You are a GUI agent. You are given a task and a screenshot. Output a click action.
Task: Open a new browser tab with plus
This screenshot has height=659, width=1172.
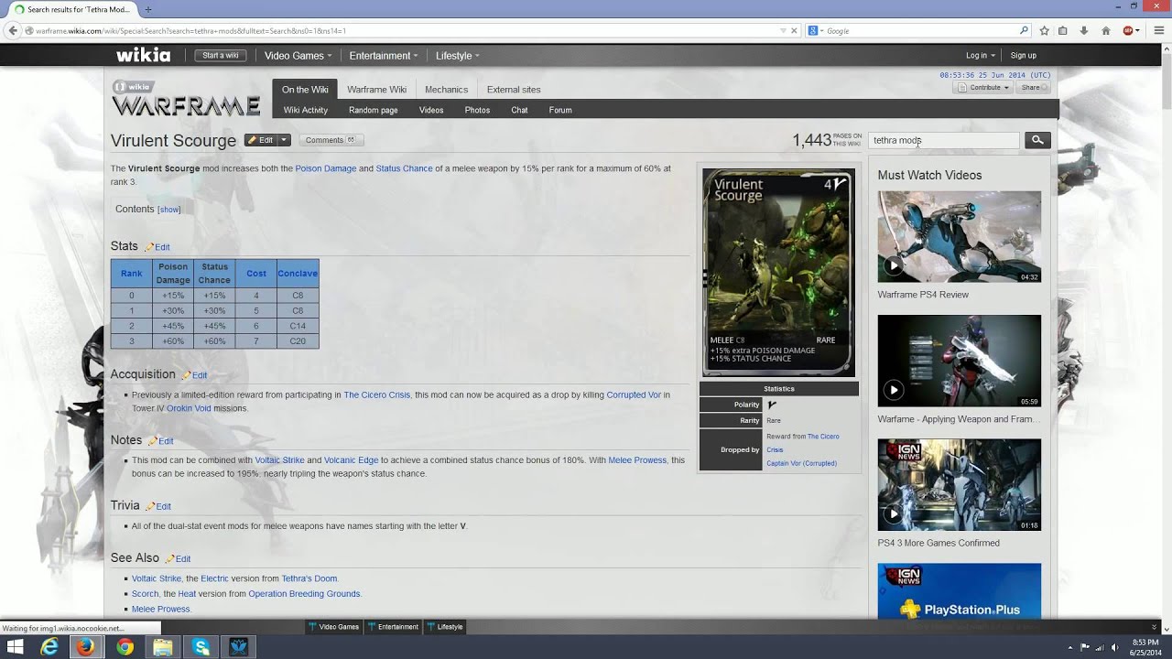click(x=148, y=9)
